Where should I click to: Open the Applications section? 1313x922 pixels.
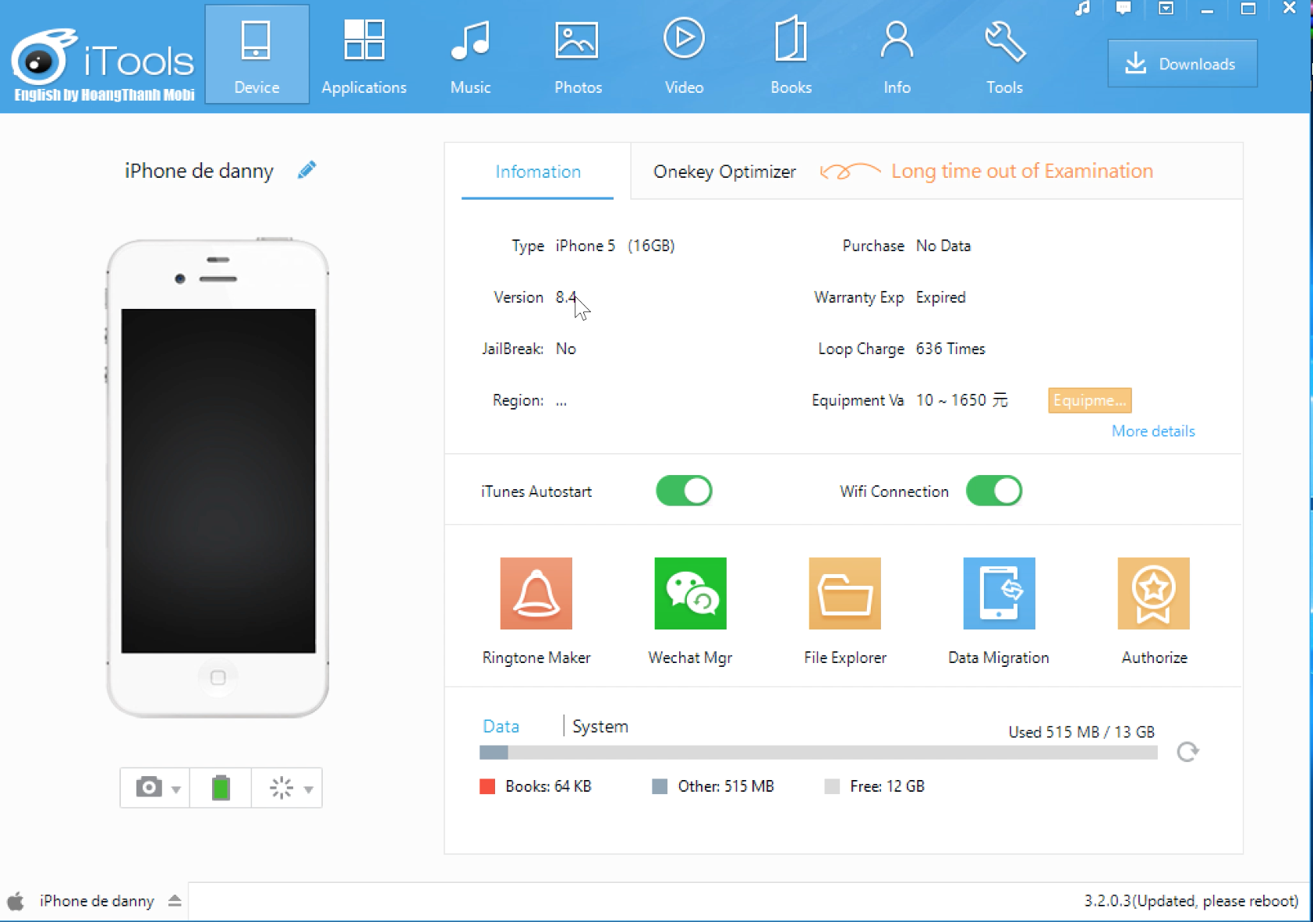click(x=364, y=56)
